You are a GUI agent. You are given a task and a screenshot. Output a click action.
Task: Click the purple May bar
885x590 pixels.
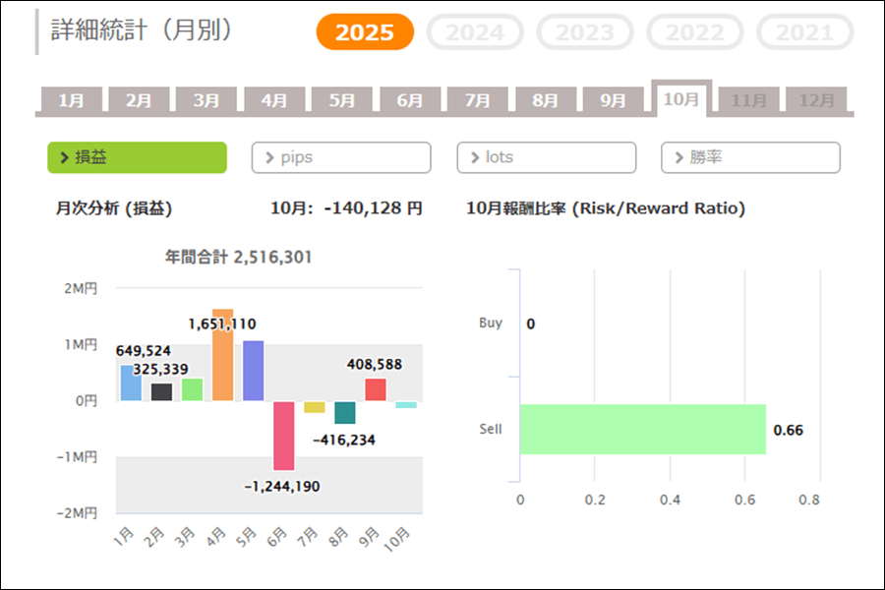tap(253, 371)
